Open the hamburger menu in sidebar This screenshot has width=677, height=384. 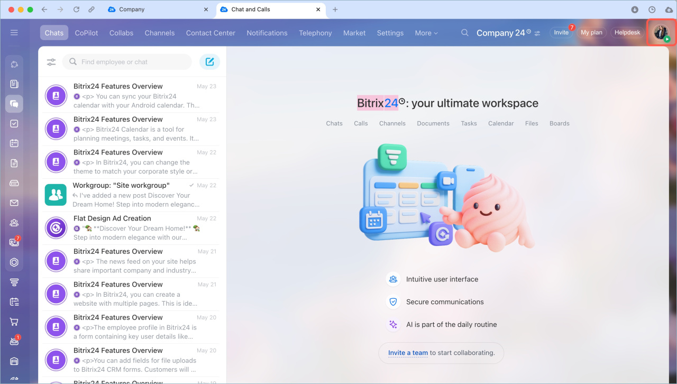pyautogui.click(x=14, y=33)
